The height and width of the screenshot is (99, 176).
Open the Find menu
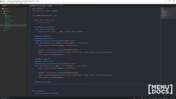tap(16, 3)
